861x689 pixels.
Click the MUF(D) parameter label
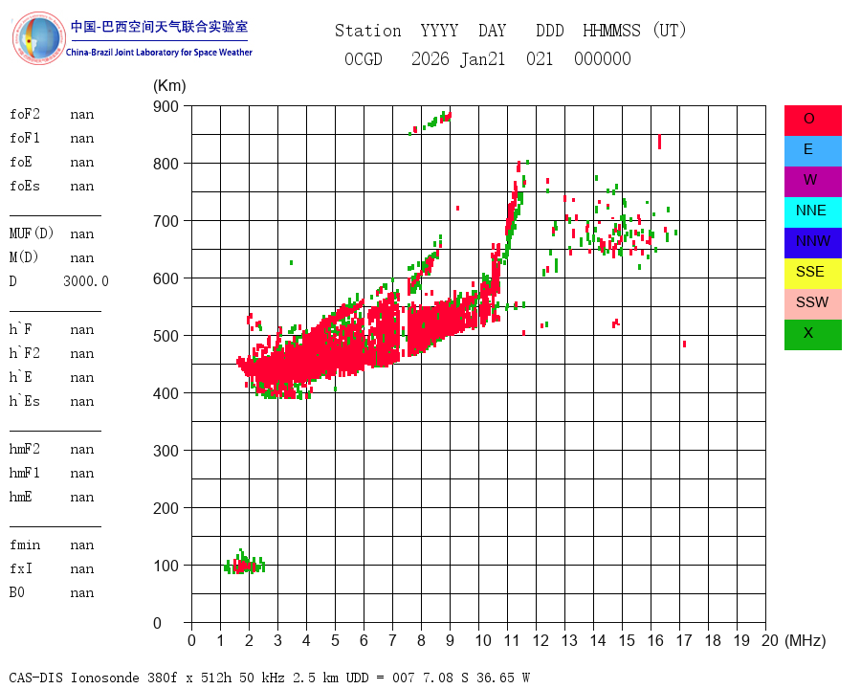pyautogui.click(x=32, y=233)
